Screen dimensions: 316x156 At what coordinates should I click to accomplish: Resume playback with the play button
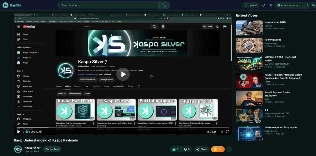click(123, 74)
